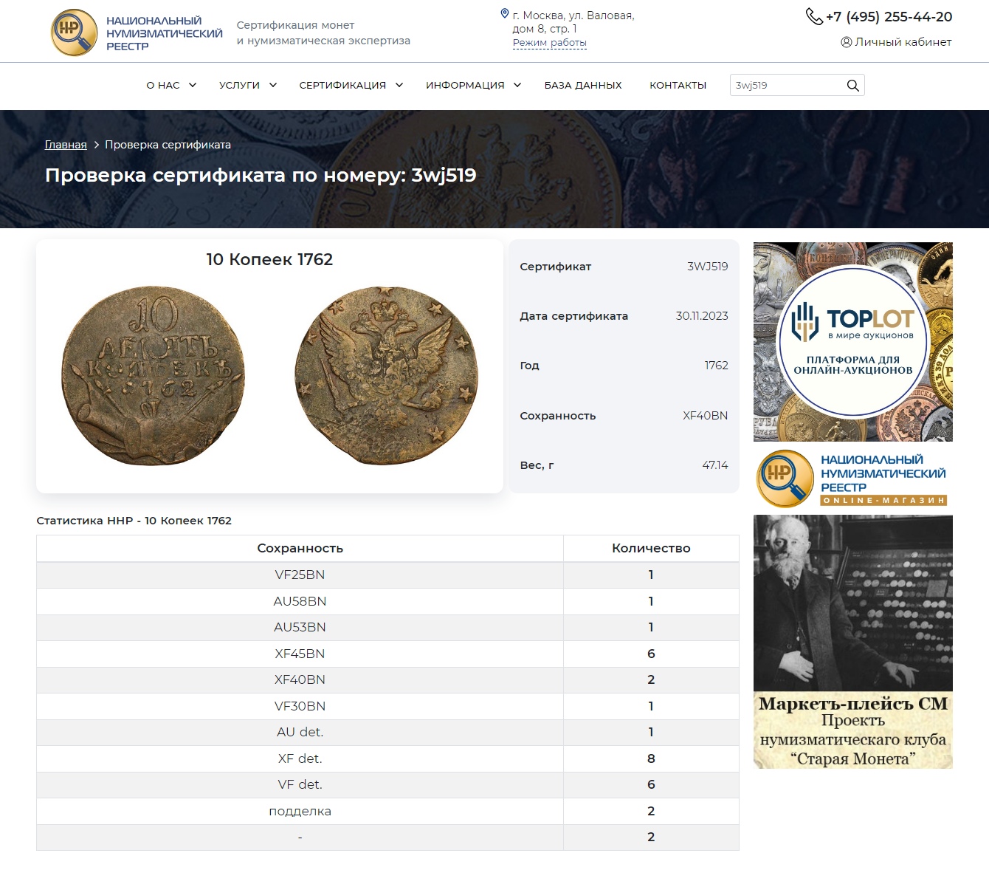This screenshot has width=989, height=870.
Task: Follow the Главная breadcrumb link
Action: click(x=66, y=145)
